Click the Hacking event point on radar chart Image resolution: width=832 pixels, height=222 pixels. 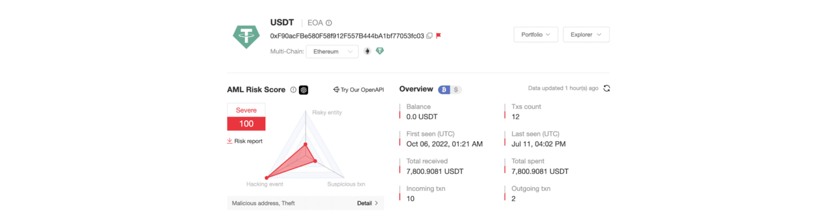coord(267,178)
